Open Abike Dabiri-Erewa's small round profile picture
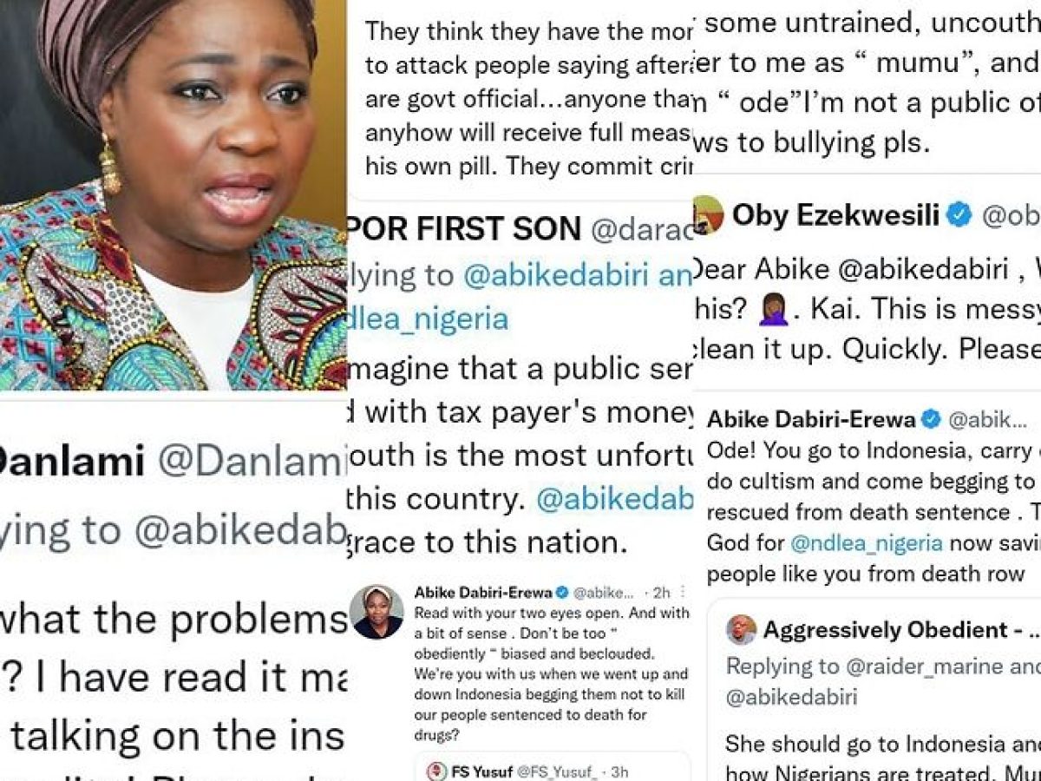This screenshot has height=781, width=1041. click(376, 611)
